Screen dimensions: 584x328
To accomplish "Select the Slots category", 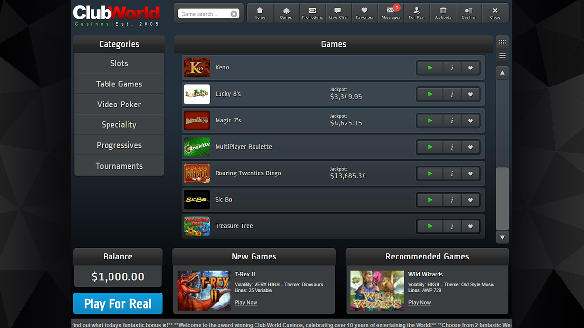I will (119, 63).
